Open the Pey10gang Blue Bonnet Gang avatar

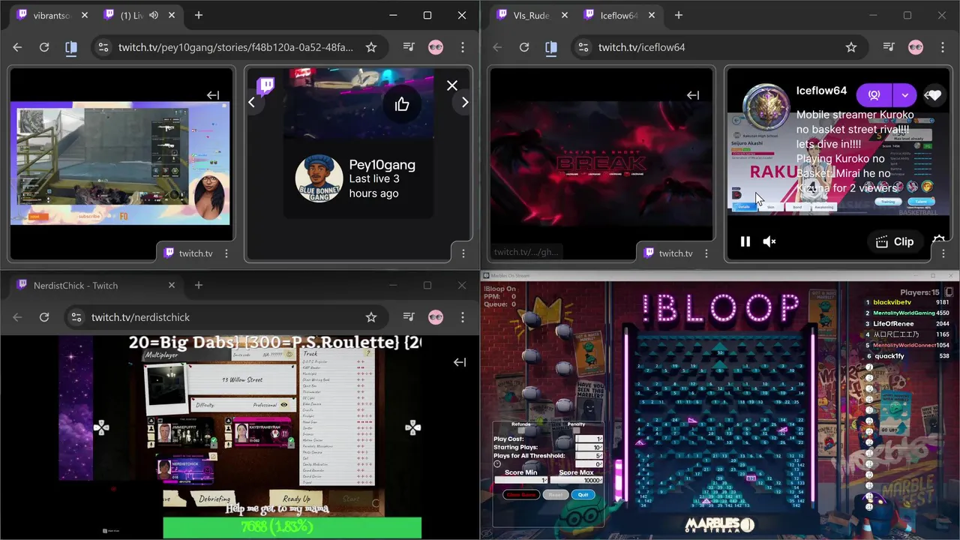click(x=319, y=179)
